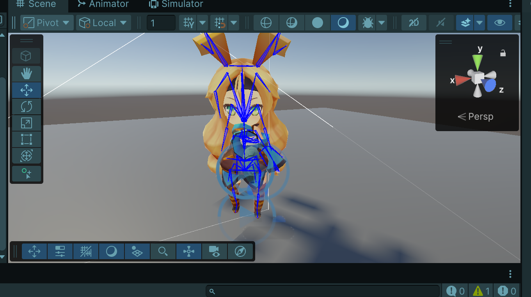
Task: Click the left scrollbar up arrow
Action: pos(2,36)
